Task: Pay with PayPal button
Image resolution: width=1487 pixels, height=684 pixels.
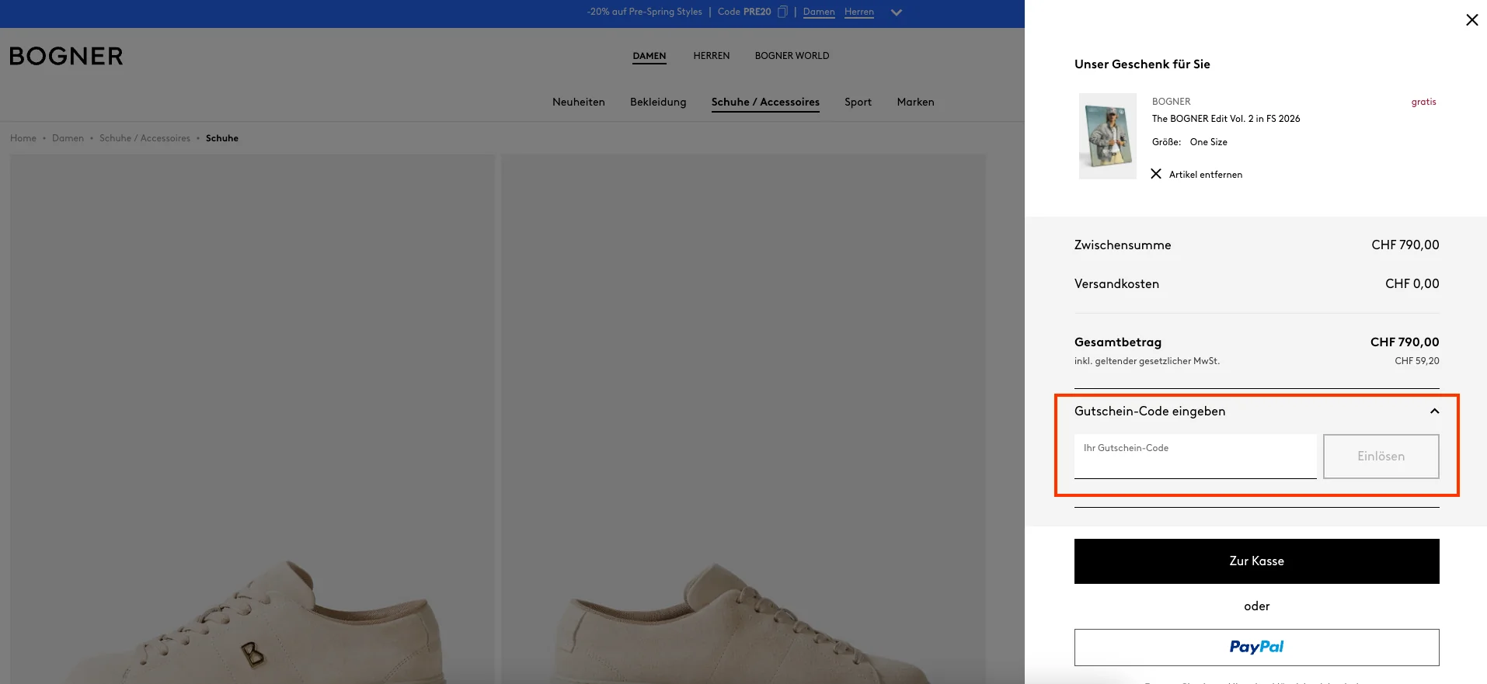Action: 1256,648
